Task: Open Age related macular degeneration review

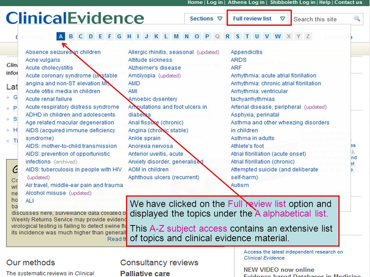Action: coord(70,122)
